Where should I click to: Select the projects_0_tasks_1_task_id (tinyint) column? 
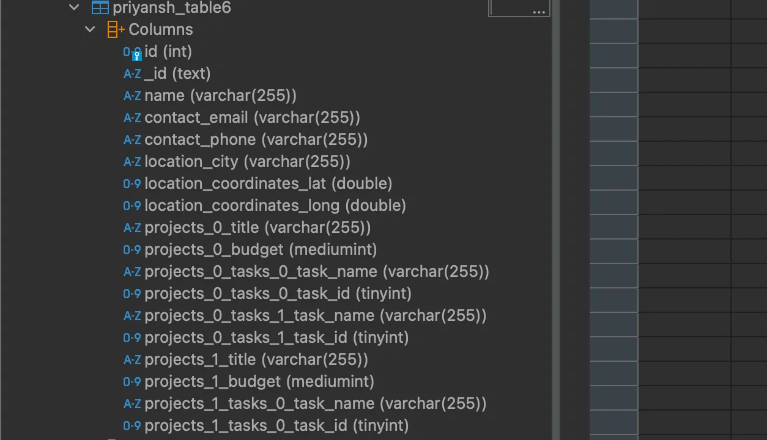coord(276,338)
